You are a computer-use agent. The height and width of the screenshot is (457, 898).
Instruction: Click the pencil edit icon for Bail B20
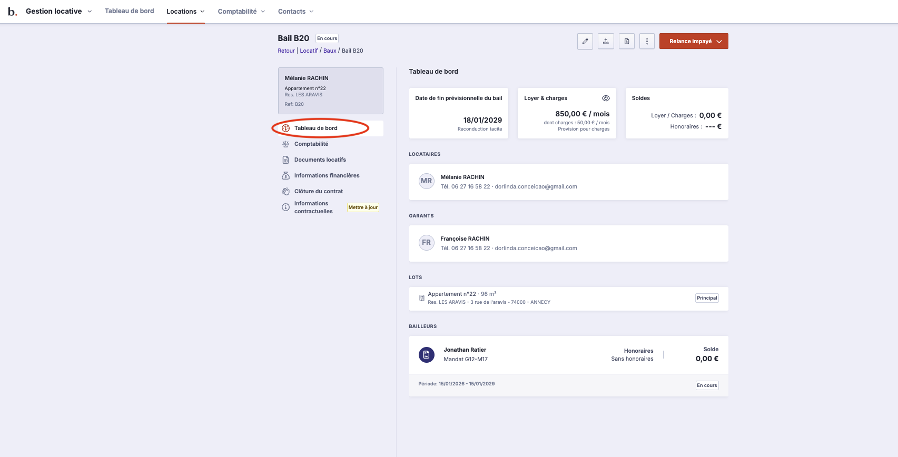tap(585, 41)
